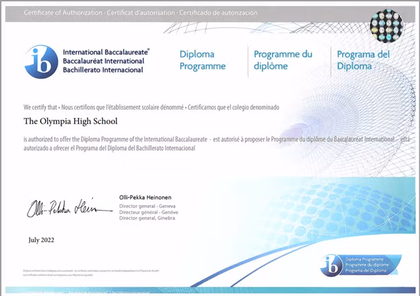The width and height of the screenshot is (420, 296).
Task: Click the holographic sticker in top-right corner
Action: pos(386,25)
